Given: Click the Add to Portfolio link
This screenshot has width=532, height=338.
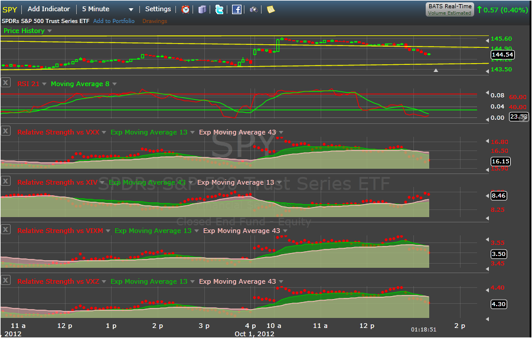Looking at the screenshot, I should click(x=113, y=21).
